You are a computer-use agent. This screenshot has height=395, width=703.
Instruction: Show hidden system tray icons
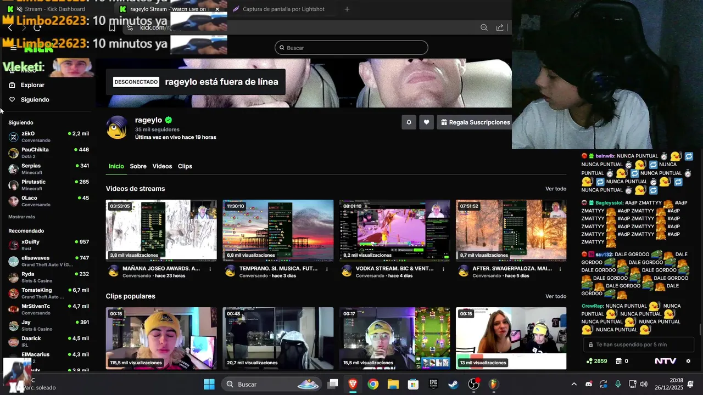[x=574, y=384]
